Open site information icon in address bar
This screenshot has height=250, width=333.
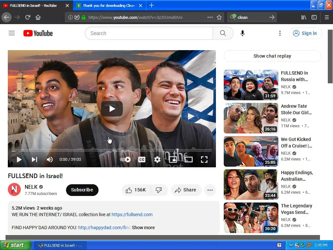(x=70, y=18)
